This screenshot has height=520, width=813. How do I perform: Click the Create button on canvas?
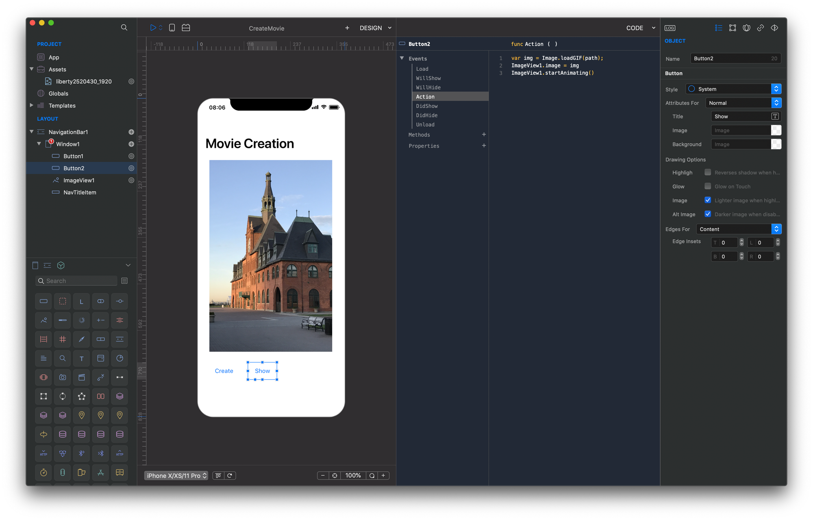coord(224,371)
